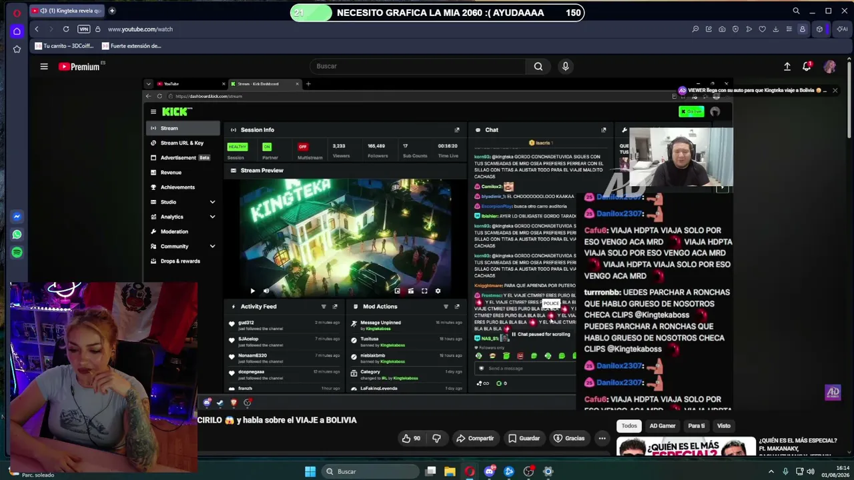Viewport: 854px width, 480px height.
Task: Click the Windows taskbar Buscar search box
Action: click(369, 471)
